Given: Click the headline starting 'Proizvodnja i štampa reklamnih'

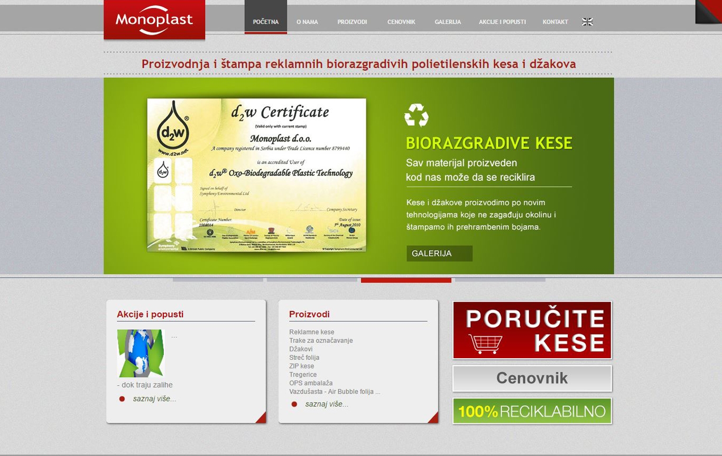Looking at the screenshot, I should (x=359, y=64).
